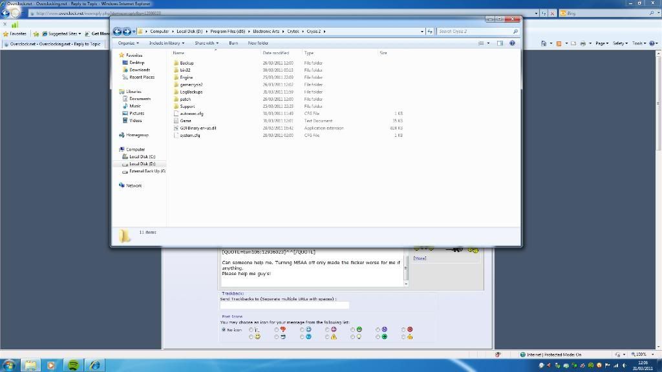Open the 'Share with' dropdown

coord(206,43)
